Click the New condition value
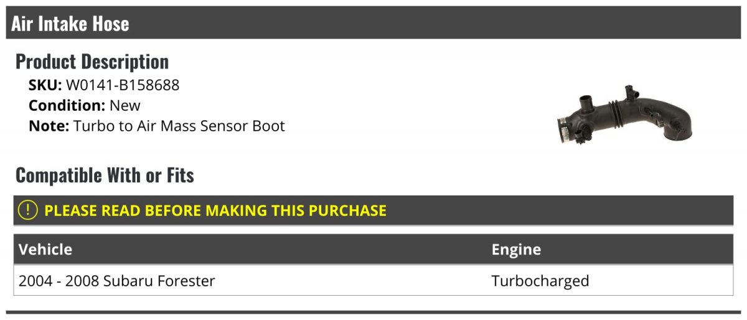 [x=125, y=105]
